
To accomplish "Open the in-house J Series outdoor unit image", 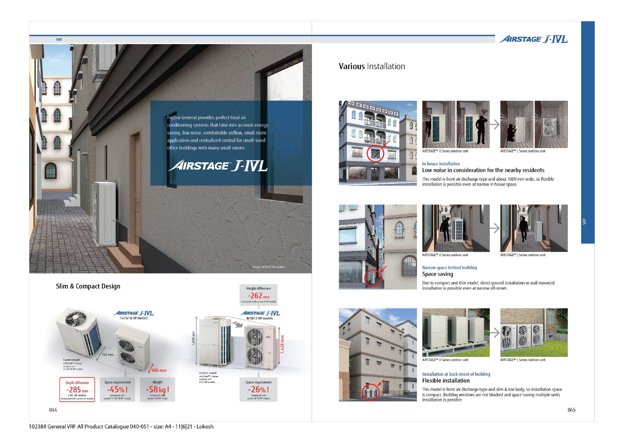I will click(x=534, y=124).
